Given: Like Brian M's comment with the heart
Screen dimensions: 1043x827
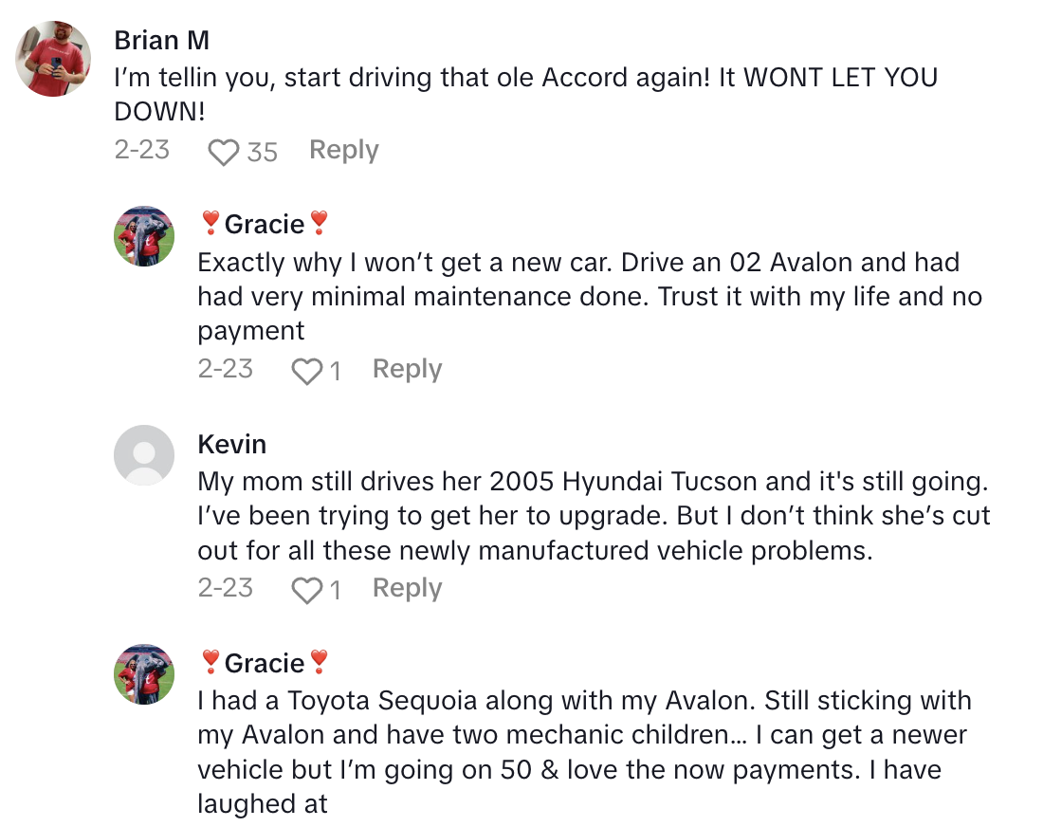Looking at the screenshot, I should [x=223, y=152].
